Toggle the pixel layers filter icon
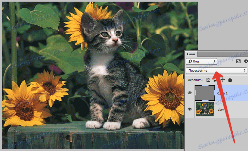The image size is (248, 151). (x=238, y=61)
